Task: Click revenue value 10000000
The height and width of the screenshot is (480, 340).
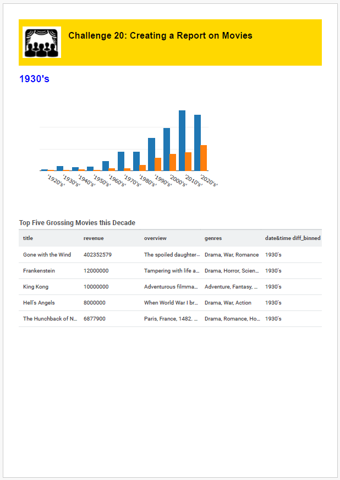Action: click(96, 286)
